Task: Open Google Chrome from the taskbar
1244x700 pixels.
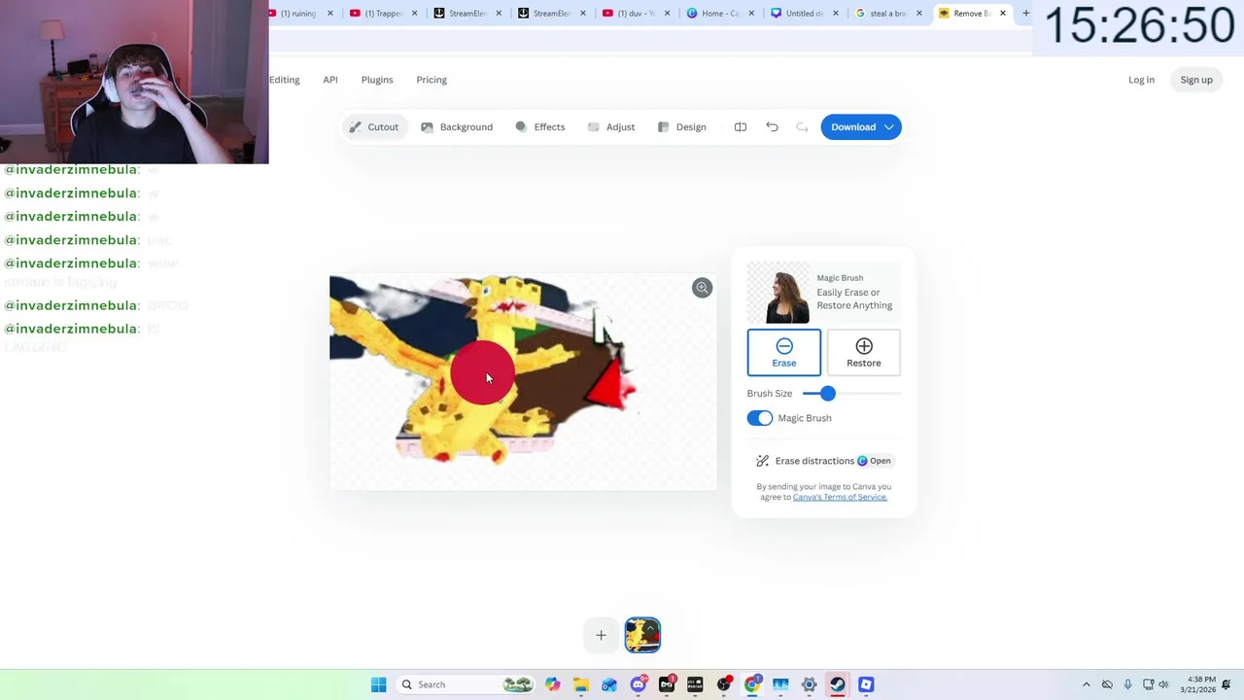Action: click(752, 684)
